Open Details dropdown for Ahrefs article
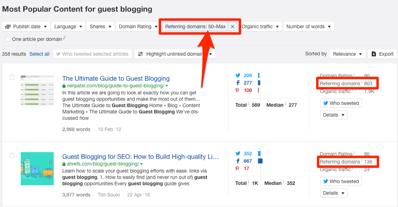The height and width of the screenshot is (207, 398). [333, 193]
